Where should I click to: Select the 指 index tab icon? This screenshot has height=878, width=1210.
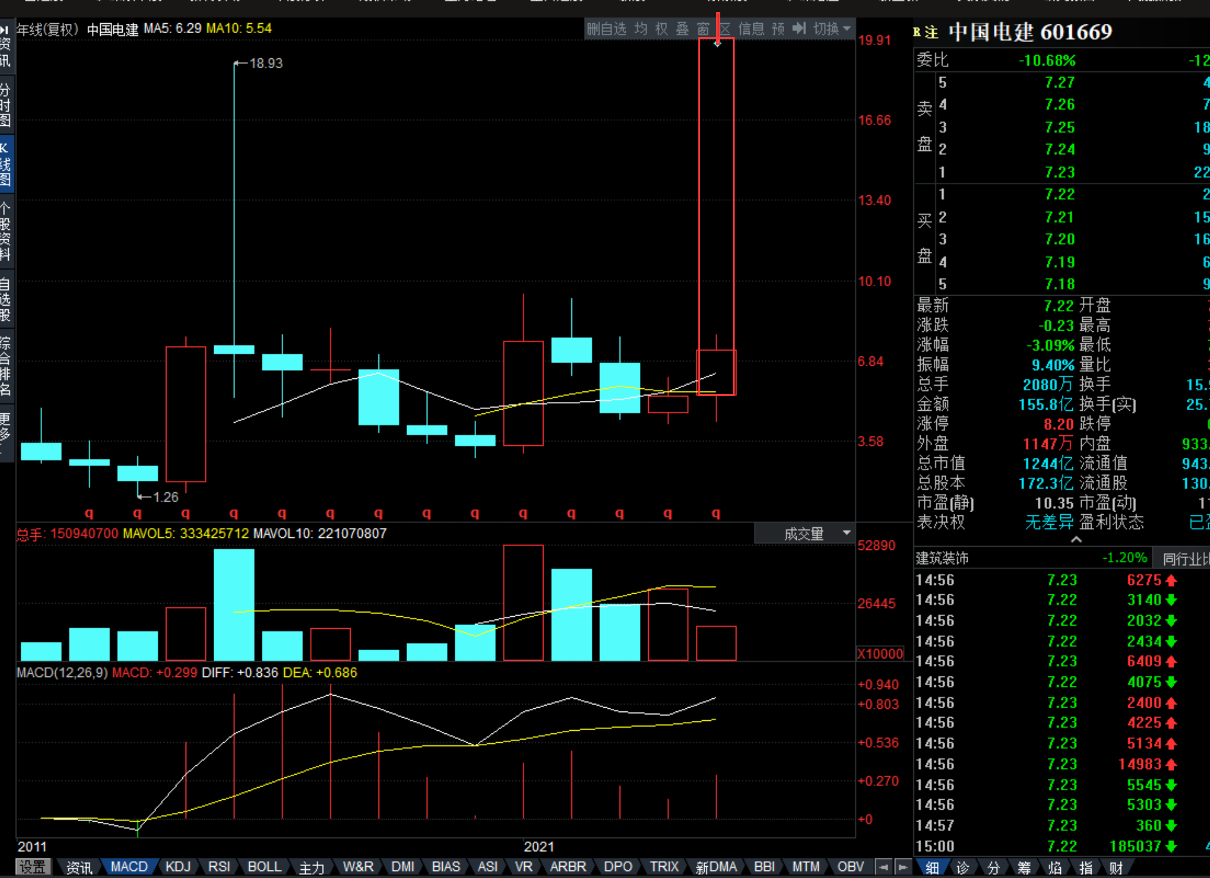[1085, 867]
